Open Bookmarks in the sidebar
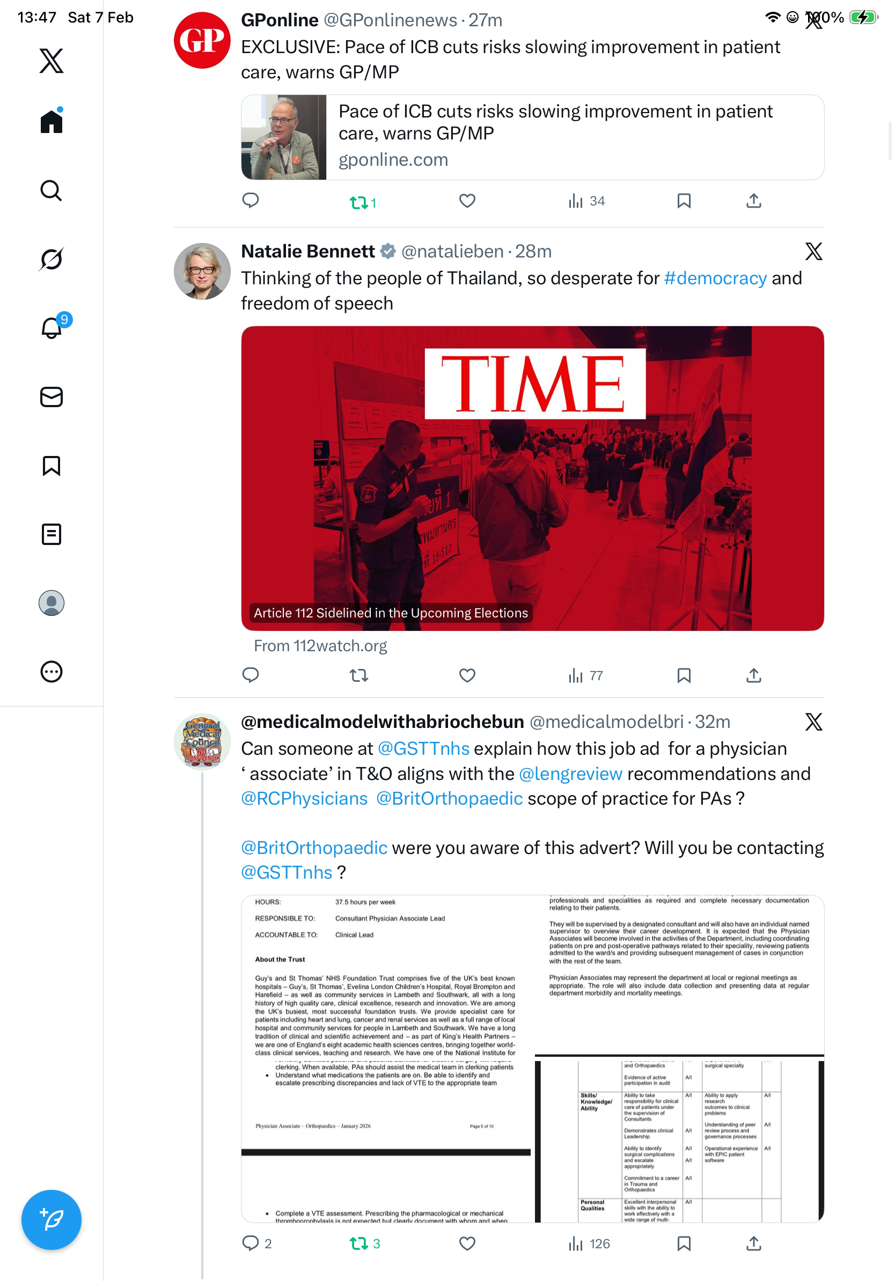This screenshot has height=1281, width=895. [51, 465]
